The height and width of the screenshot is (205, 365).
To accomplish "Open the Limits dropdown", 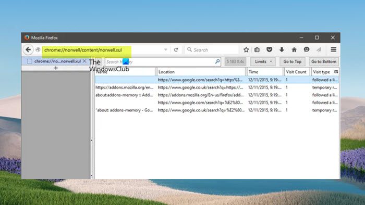I will coord(263,61).
